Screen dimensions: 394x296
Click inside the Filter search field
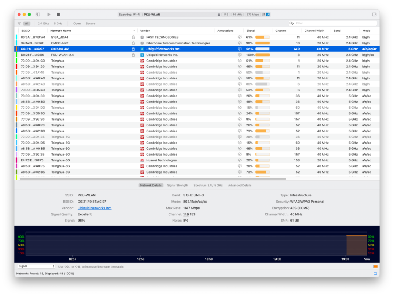click(x=333, y=23)
